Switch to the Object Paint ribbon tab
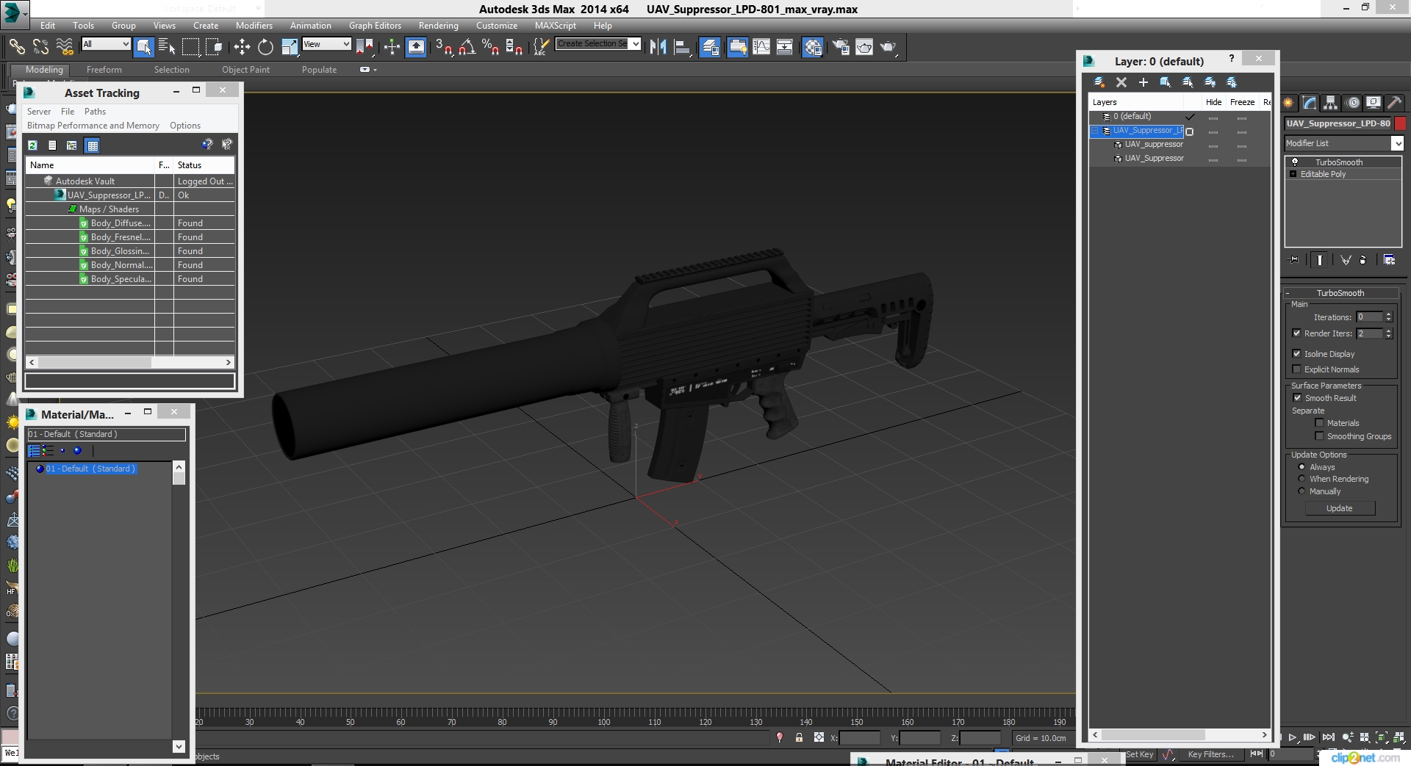Screen dimensions: 1411x766 [x=245, y=70]
